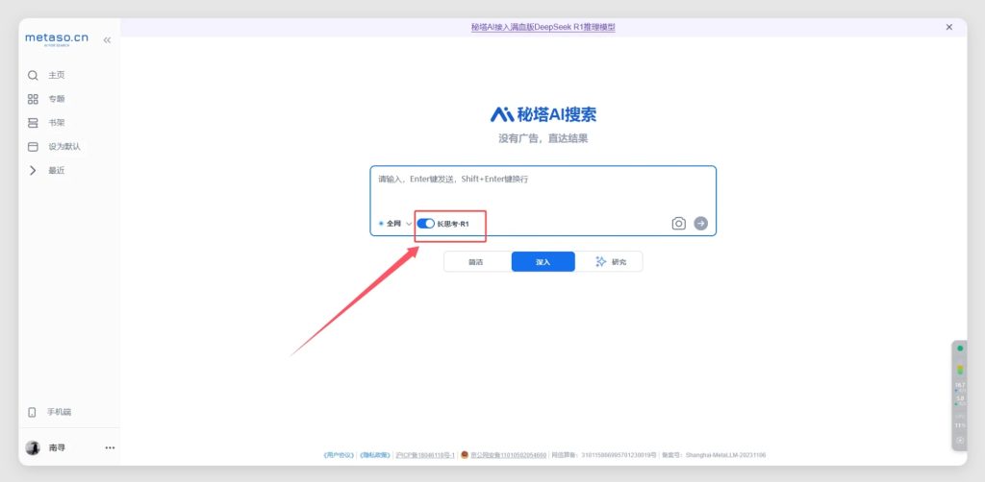
Task: Open the 书架 bookshelf icon in sidebar
Action: tap(33, 123)
